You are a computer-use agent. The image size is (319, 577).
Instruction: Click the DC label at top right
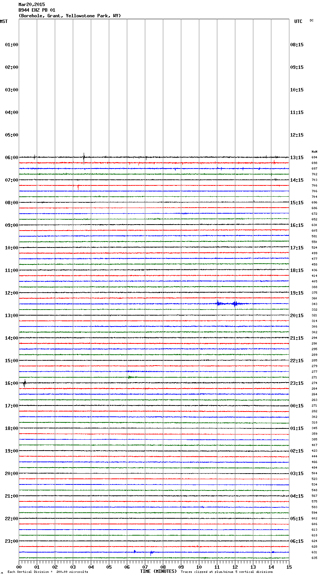point(311,20)
